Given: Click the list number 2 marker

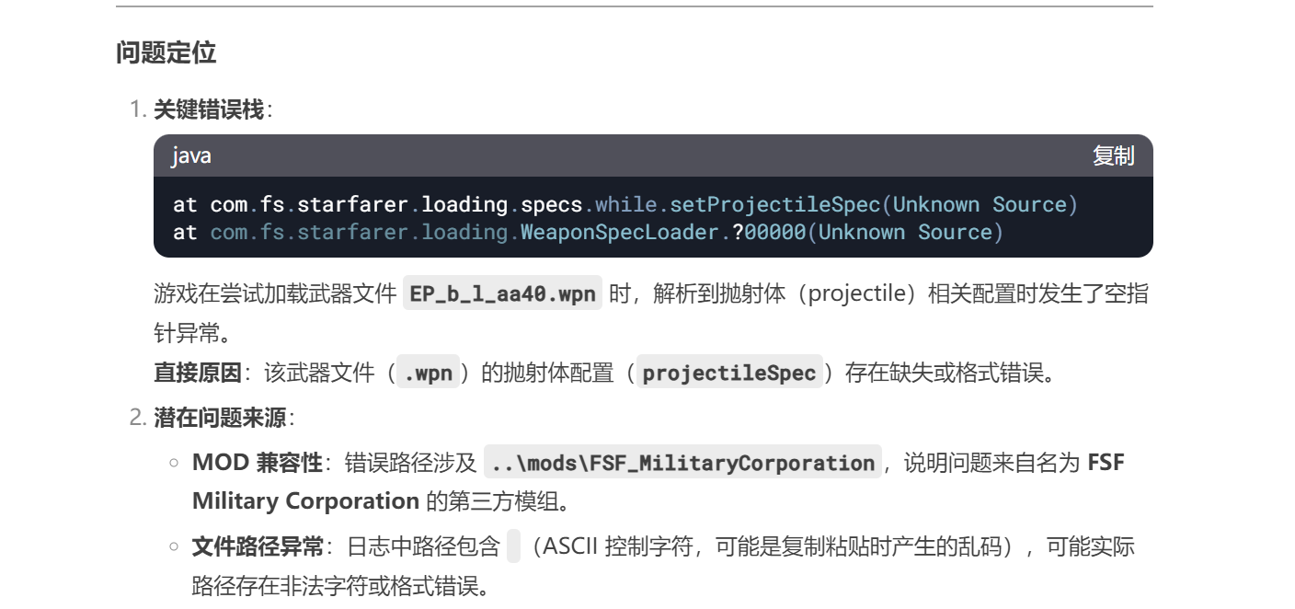Looking at the screenshot, I should (x=136, y=419).
